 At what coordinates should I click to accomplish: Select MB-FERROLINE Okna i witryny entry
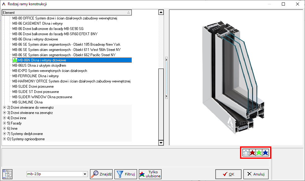36,76
